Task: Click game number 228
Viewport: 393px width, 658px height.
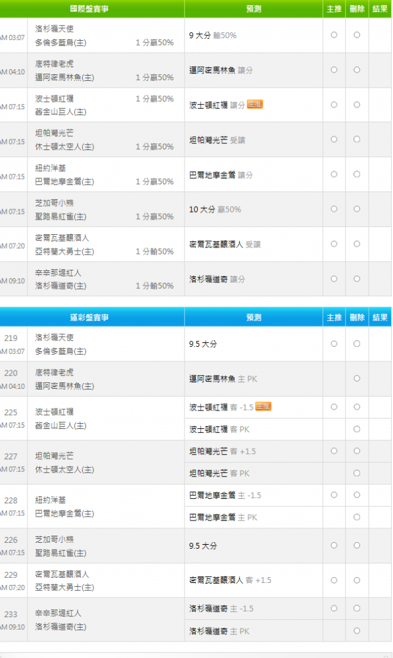Action: tap(11, 501)
